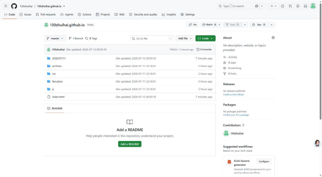Open the fancybox folder
322x177 pixels.
[57, 81]
